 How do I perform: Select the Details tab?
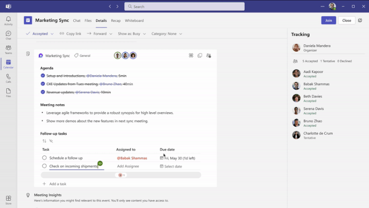click(101, 21)
